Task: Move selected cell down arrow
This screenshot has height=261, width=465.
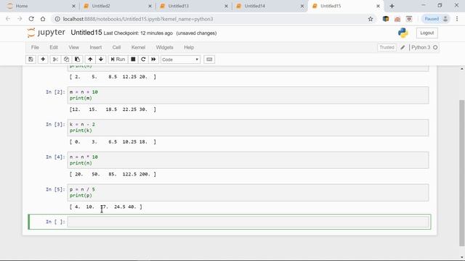Action: (101, 59)
